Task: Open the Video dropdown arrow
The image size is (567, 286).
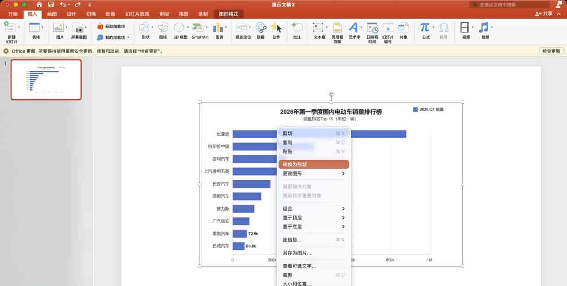Action: [x=472, y=27]
